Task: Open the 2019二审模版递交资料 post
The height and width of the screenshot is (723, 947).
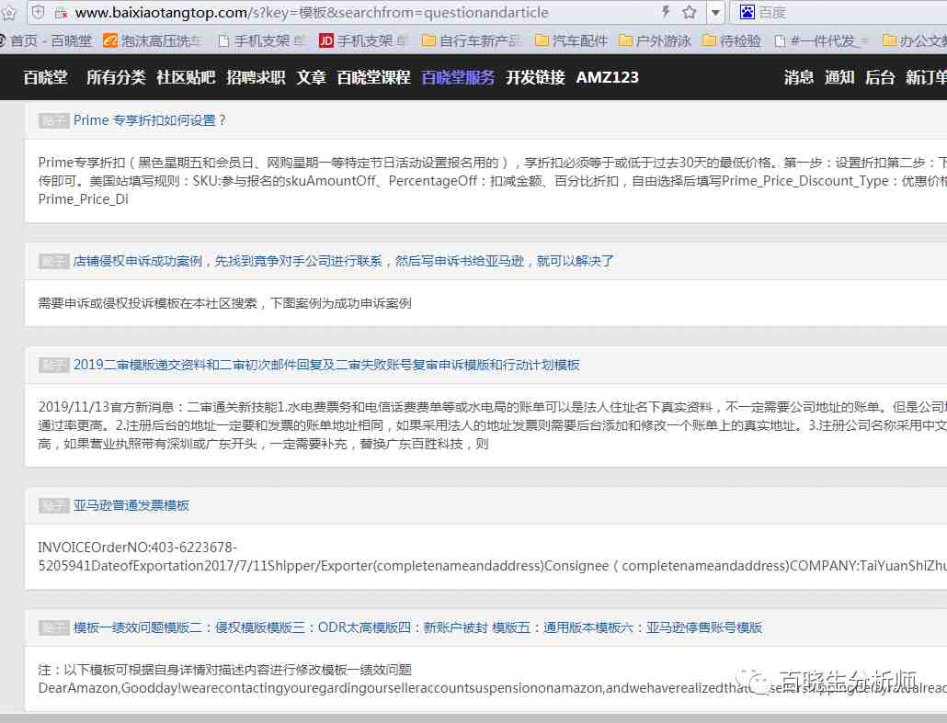Action: 326,365
